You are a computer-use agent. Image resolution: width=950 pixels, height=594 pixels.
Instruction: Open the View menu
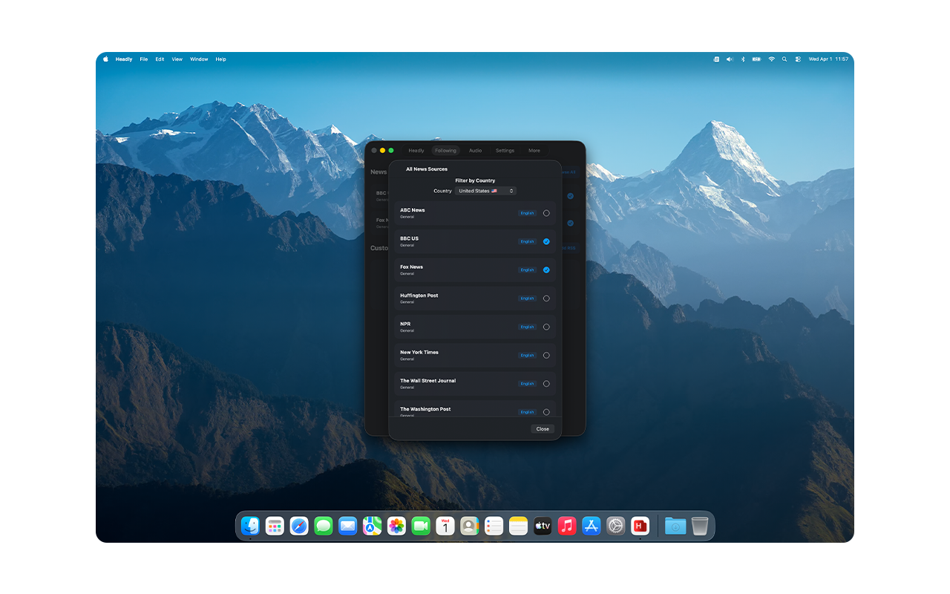[x=177, y=59]
